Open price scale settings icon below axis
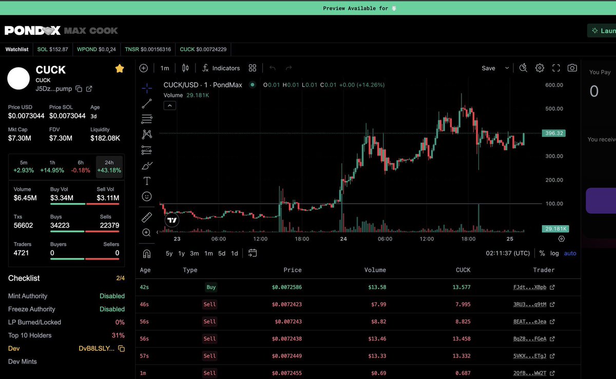Image resolution: width=616 pixels, height=379 pixels. coord(561,239)
